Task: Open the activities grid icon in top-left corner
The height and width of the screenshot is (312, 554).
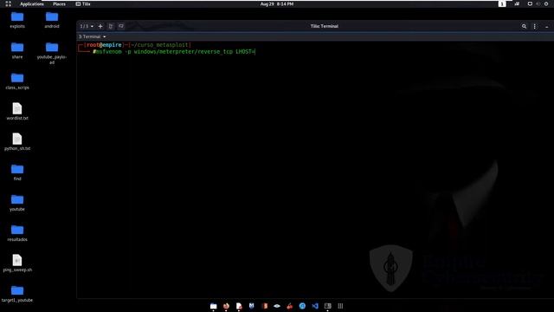Action: pos(8,3)
